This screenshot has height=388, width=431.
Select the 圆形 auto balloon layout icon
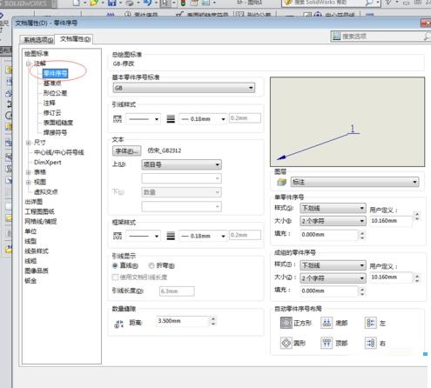[286, 343]
